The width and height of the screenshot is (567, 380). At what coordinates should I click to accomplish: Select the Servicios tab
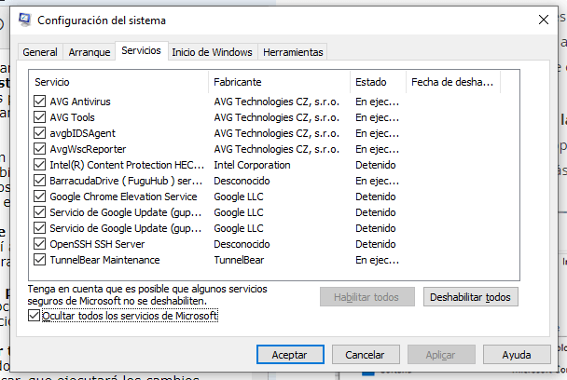[142, 50]
